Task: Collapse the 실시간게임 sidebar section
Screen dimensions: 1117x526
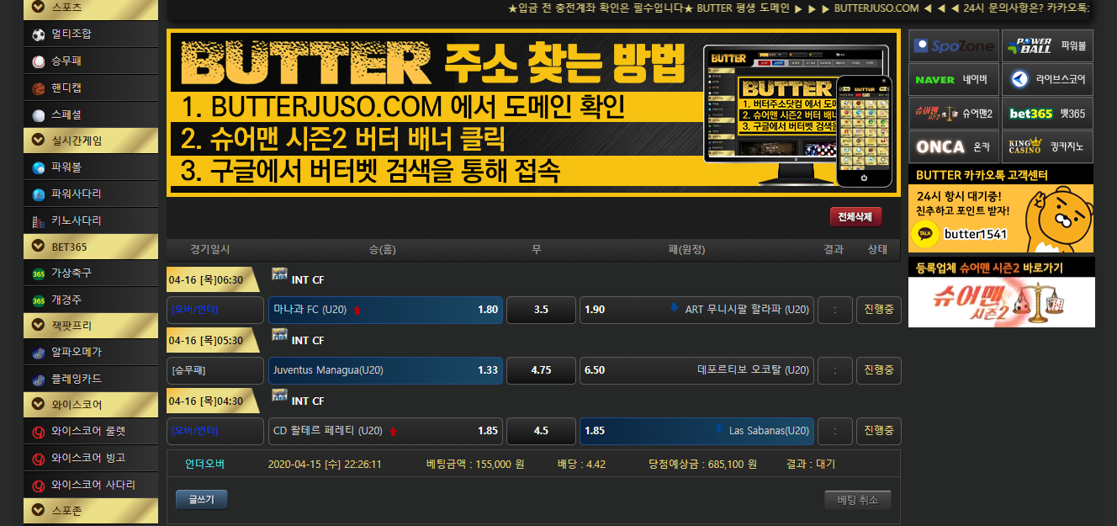Action: [38, 141]
